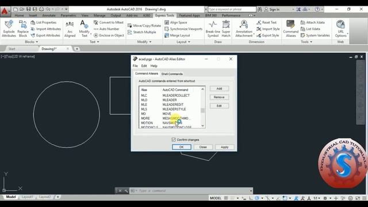Viewport: 368px width, 207px height.
Task: Click Export Attributes in Blocks panel
Action: [x=45, y=36]
